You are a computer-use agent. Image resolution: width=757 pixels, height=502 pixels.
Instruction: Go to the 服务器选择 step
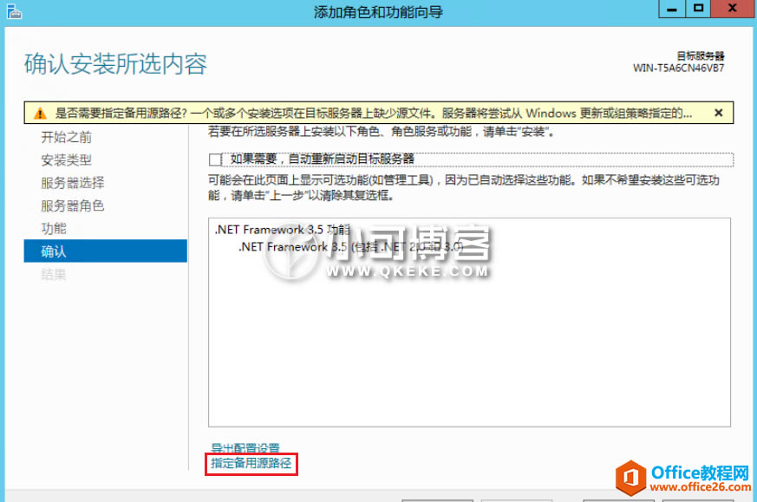click(x=73, y=182)
